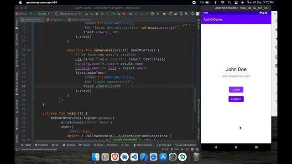The image size is (292, 164).
Task: Open Trash from the dock
Action: coord(196,157)
